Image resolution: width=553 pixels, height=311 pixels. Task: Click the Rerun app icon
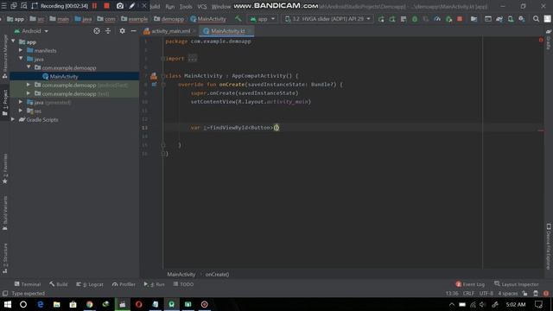pos(381,19)
